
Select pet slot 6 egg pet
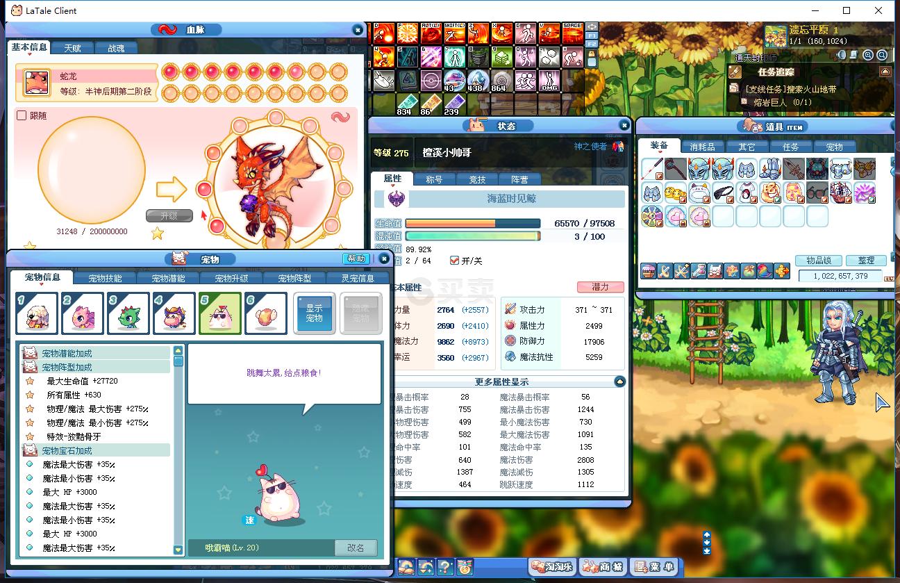[x=266, y=313]
